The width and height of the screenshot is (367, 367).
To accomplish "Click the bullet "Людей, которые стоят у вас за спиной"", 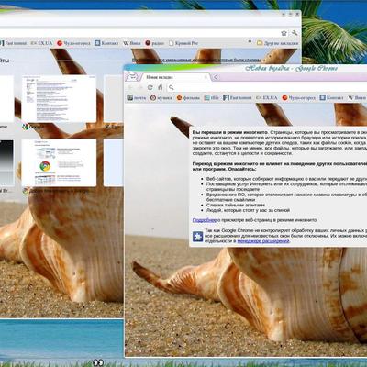I will click(x=248, y=210).
